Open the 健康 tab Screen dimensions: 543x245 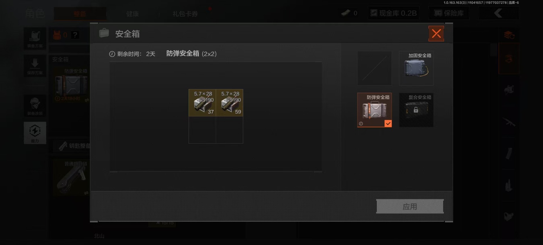[132, 14]
